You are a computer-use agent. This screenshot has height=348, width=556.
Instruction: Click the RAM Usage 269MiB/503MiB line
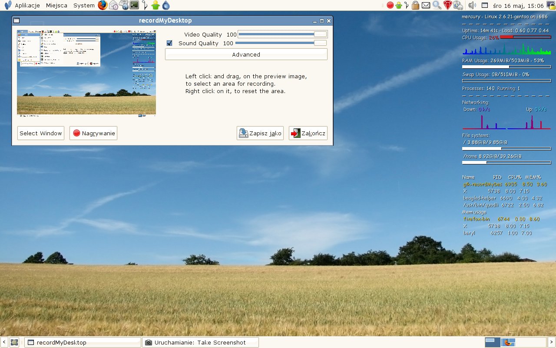click(503, 60)
